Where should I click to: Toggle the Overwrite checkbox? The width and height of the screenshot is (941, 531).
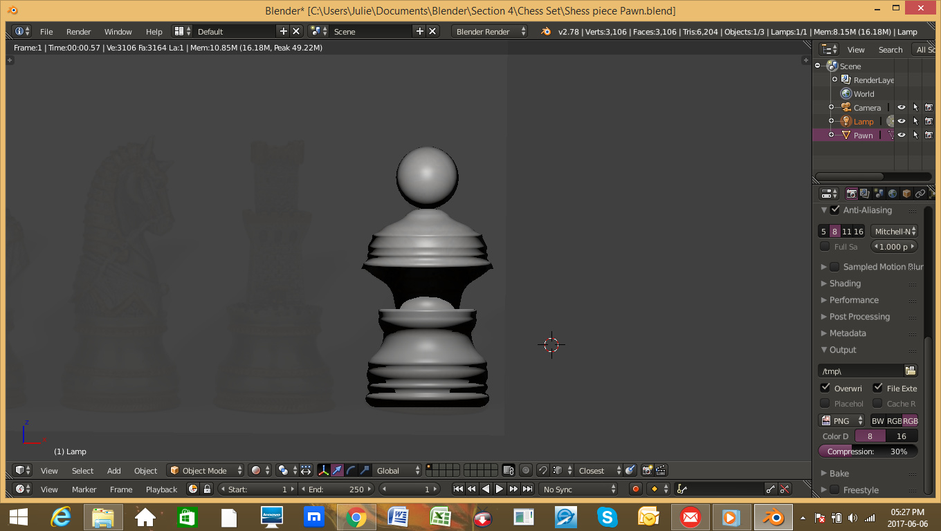pos(825,388)
